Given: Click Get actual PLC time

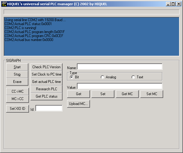Looking at the screenshot, I should pos(46,82).
